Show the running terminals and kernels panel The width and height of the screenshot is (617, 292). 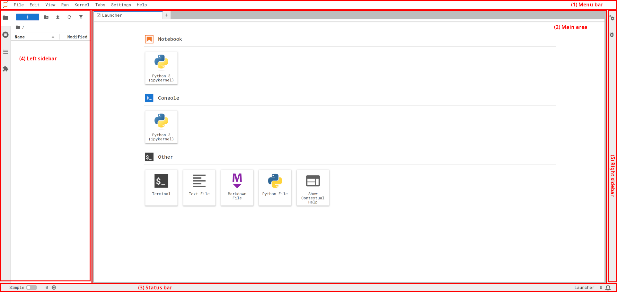tap(5, 35)
